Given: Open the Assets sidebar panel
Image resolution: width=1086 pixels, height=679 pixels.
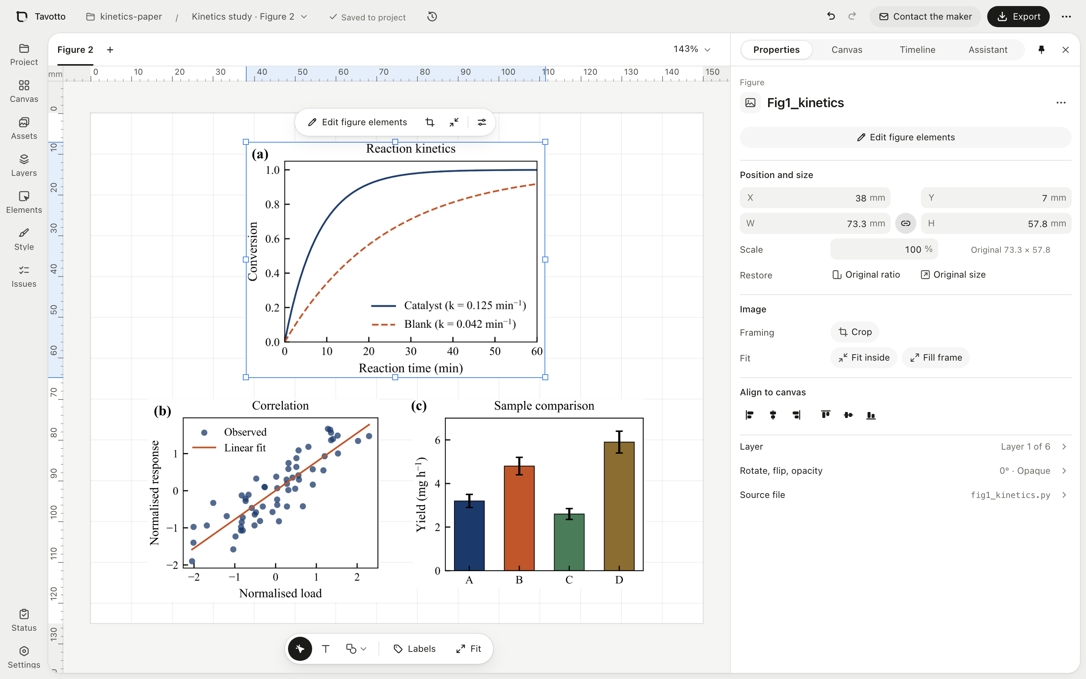Looking at the screenshot, I should (24, 128).
